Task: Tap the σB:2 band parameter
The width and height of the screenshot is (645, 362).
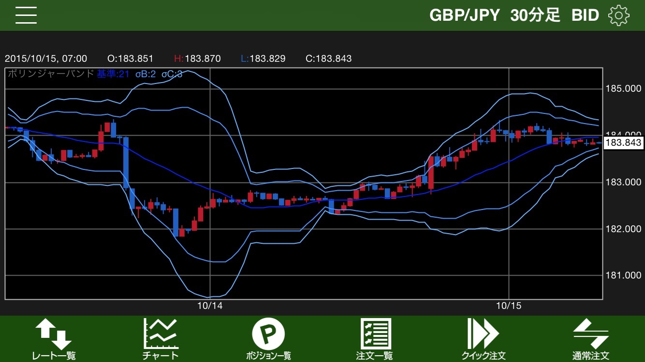Action: [146, 74]
